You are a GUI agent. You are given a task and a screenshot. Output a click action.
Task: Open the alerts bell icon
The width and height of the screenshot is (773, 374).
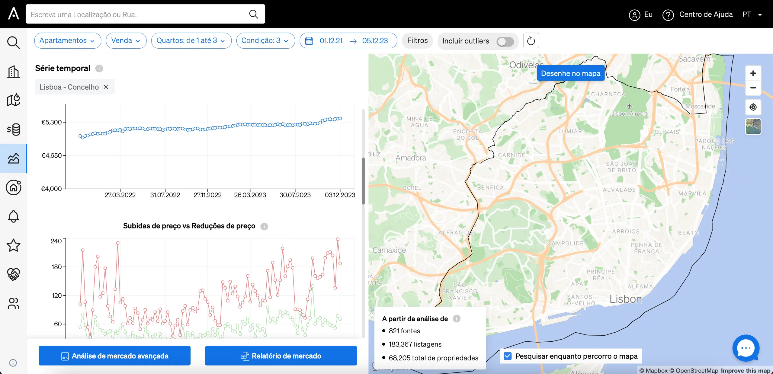(x=13, y=216)
